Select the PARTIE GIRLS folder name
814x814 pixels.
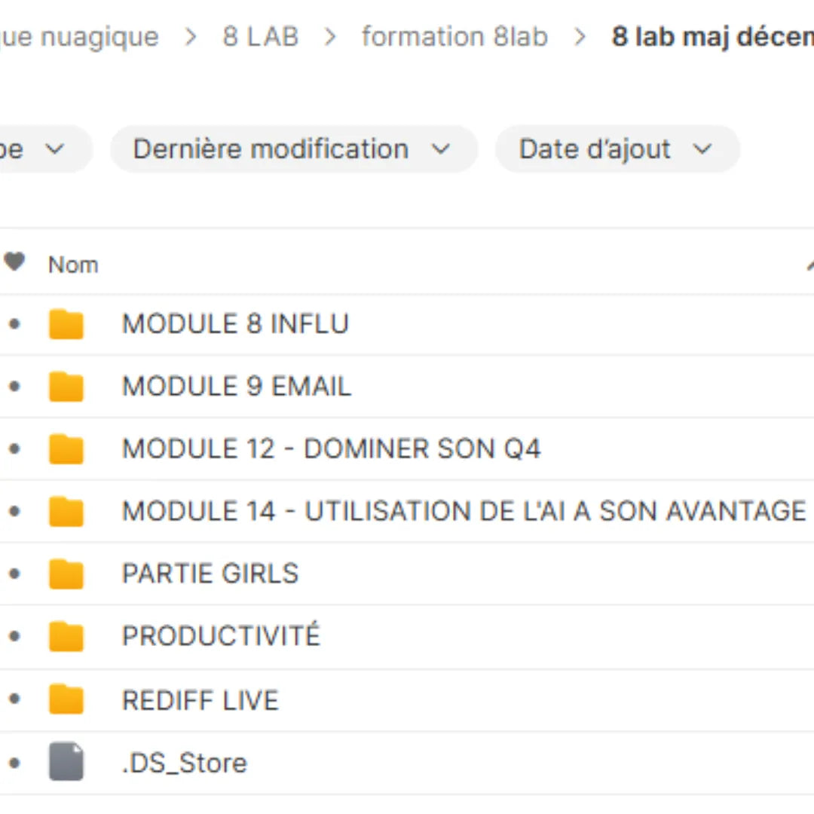[210, 574]
